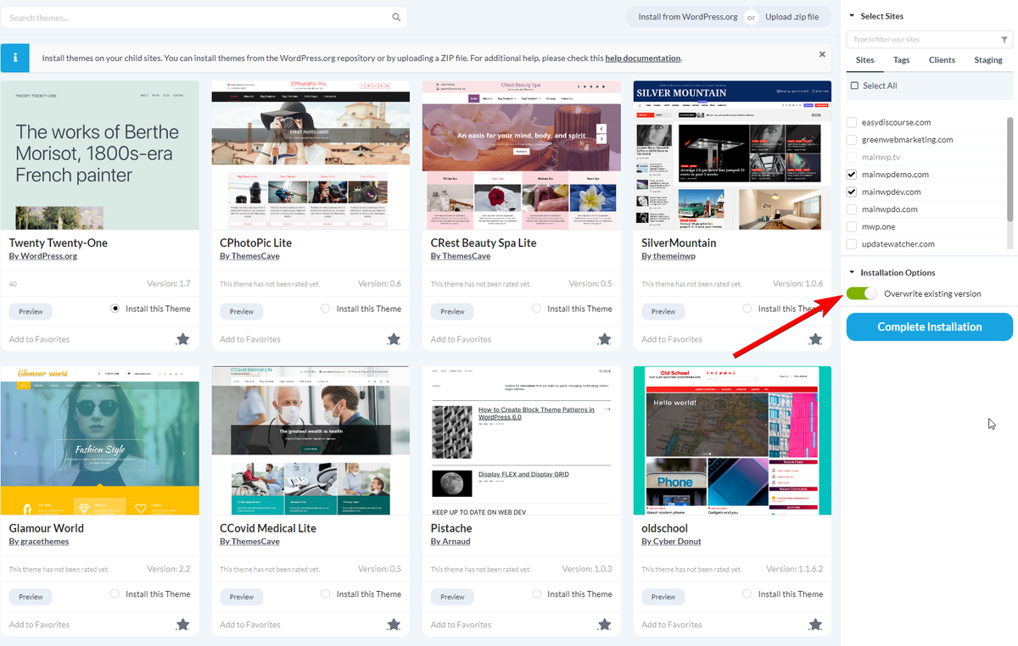Select Install this Theme for CRest Beauty Spa Lite
This screenshot has height=646, width=1018.
coord(537,309)
